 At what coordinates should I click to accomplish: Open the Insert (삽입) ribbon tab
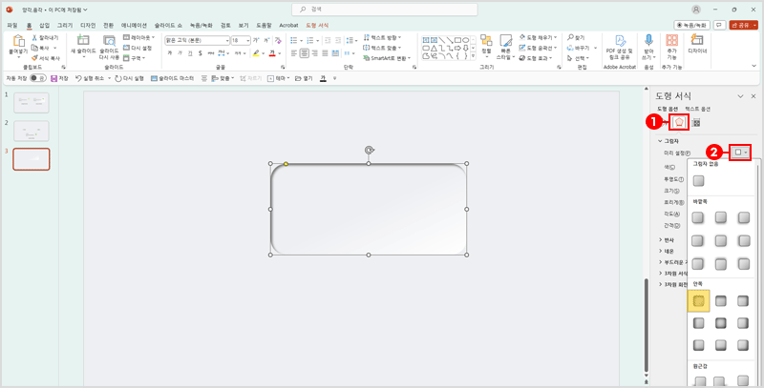(x=44, y=23)
